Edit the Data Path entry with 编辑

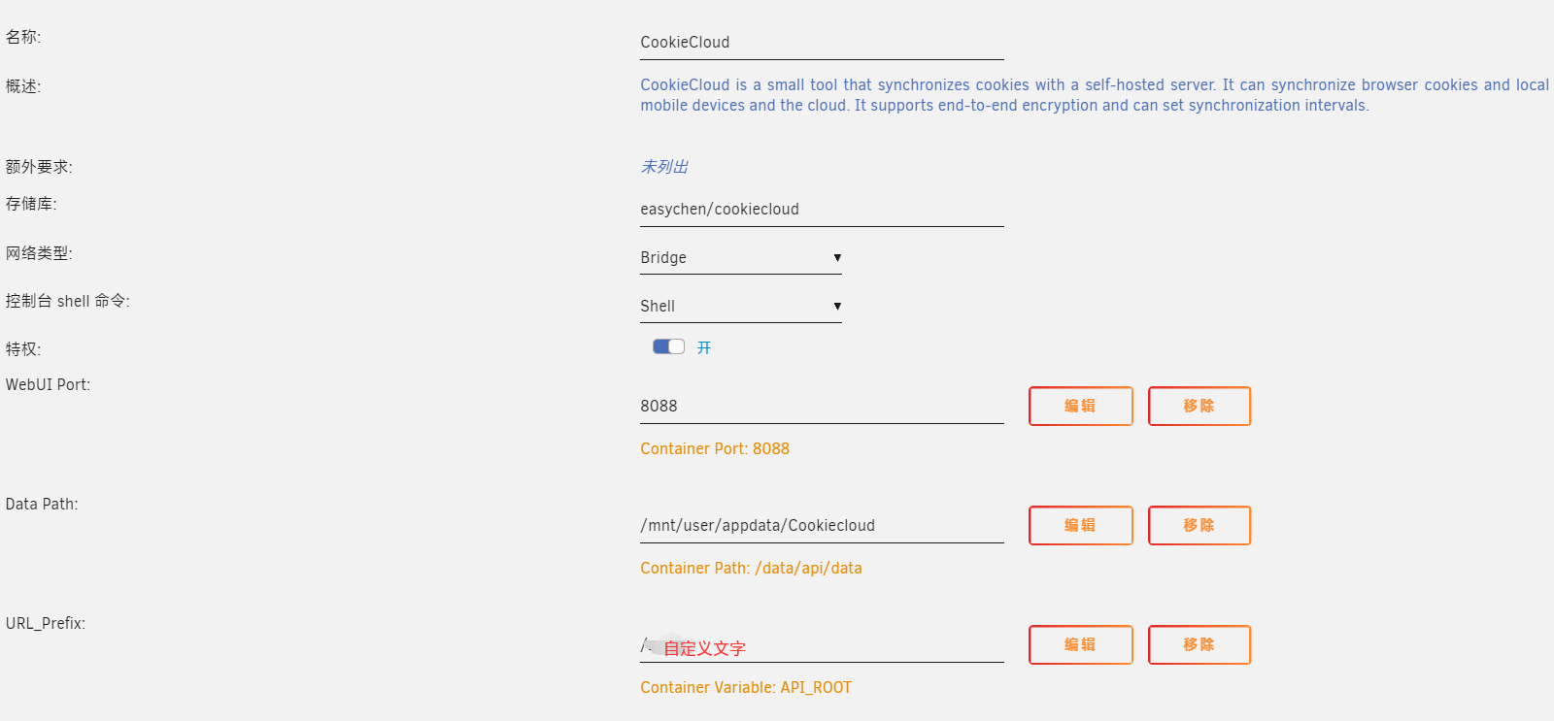[1081, 525]
